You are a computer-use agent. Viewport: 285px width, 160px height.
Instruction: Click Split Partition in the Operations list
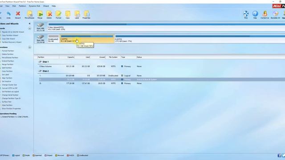7,68
